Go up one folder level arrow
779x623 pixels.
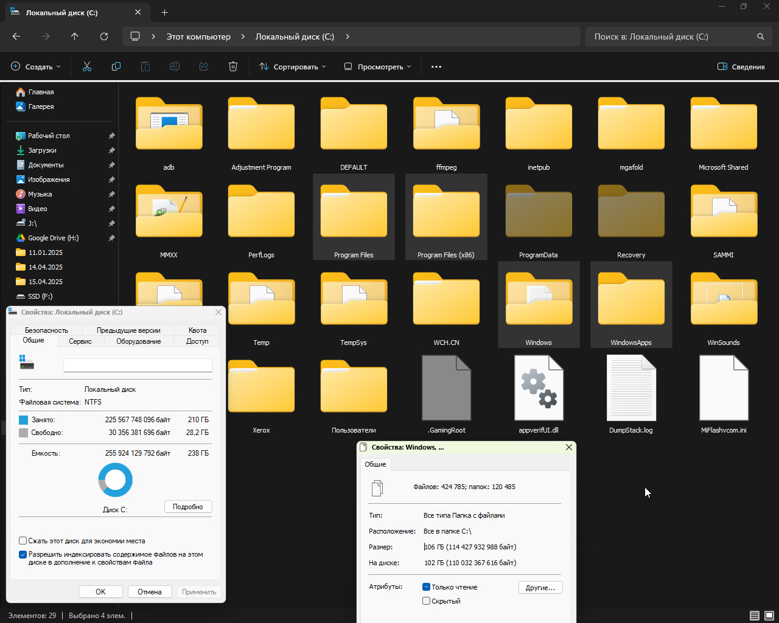(75, 37)
